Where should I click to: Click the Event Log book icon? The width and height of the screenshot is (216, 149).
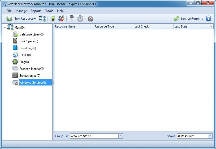point(15,48)
